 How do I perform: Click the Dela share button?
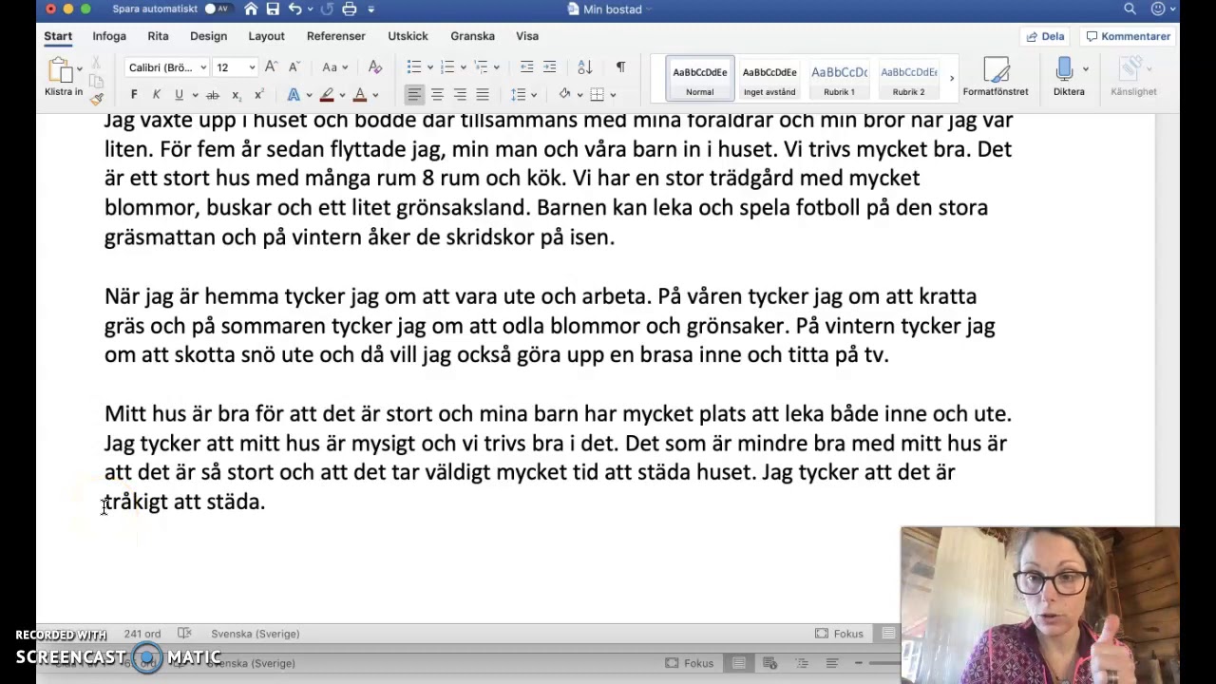[x=1045, y=36]
